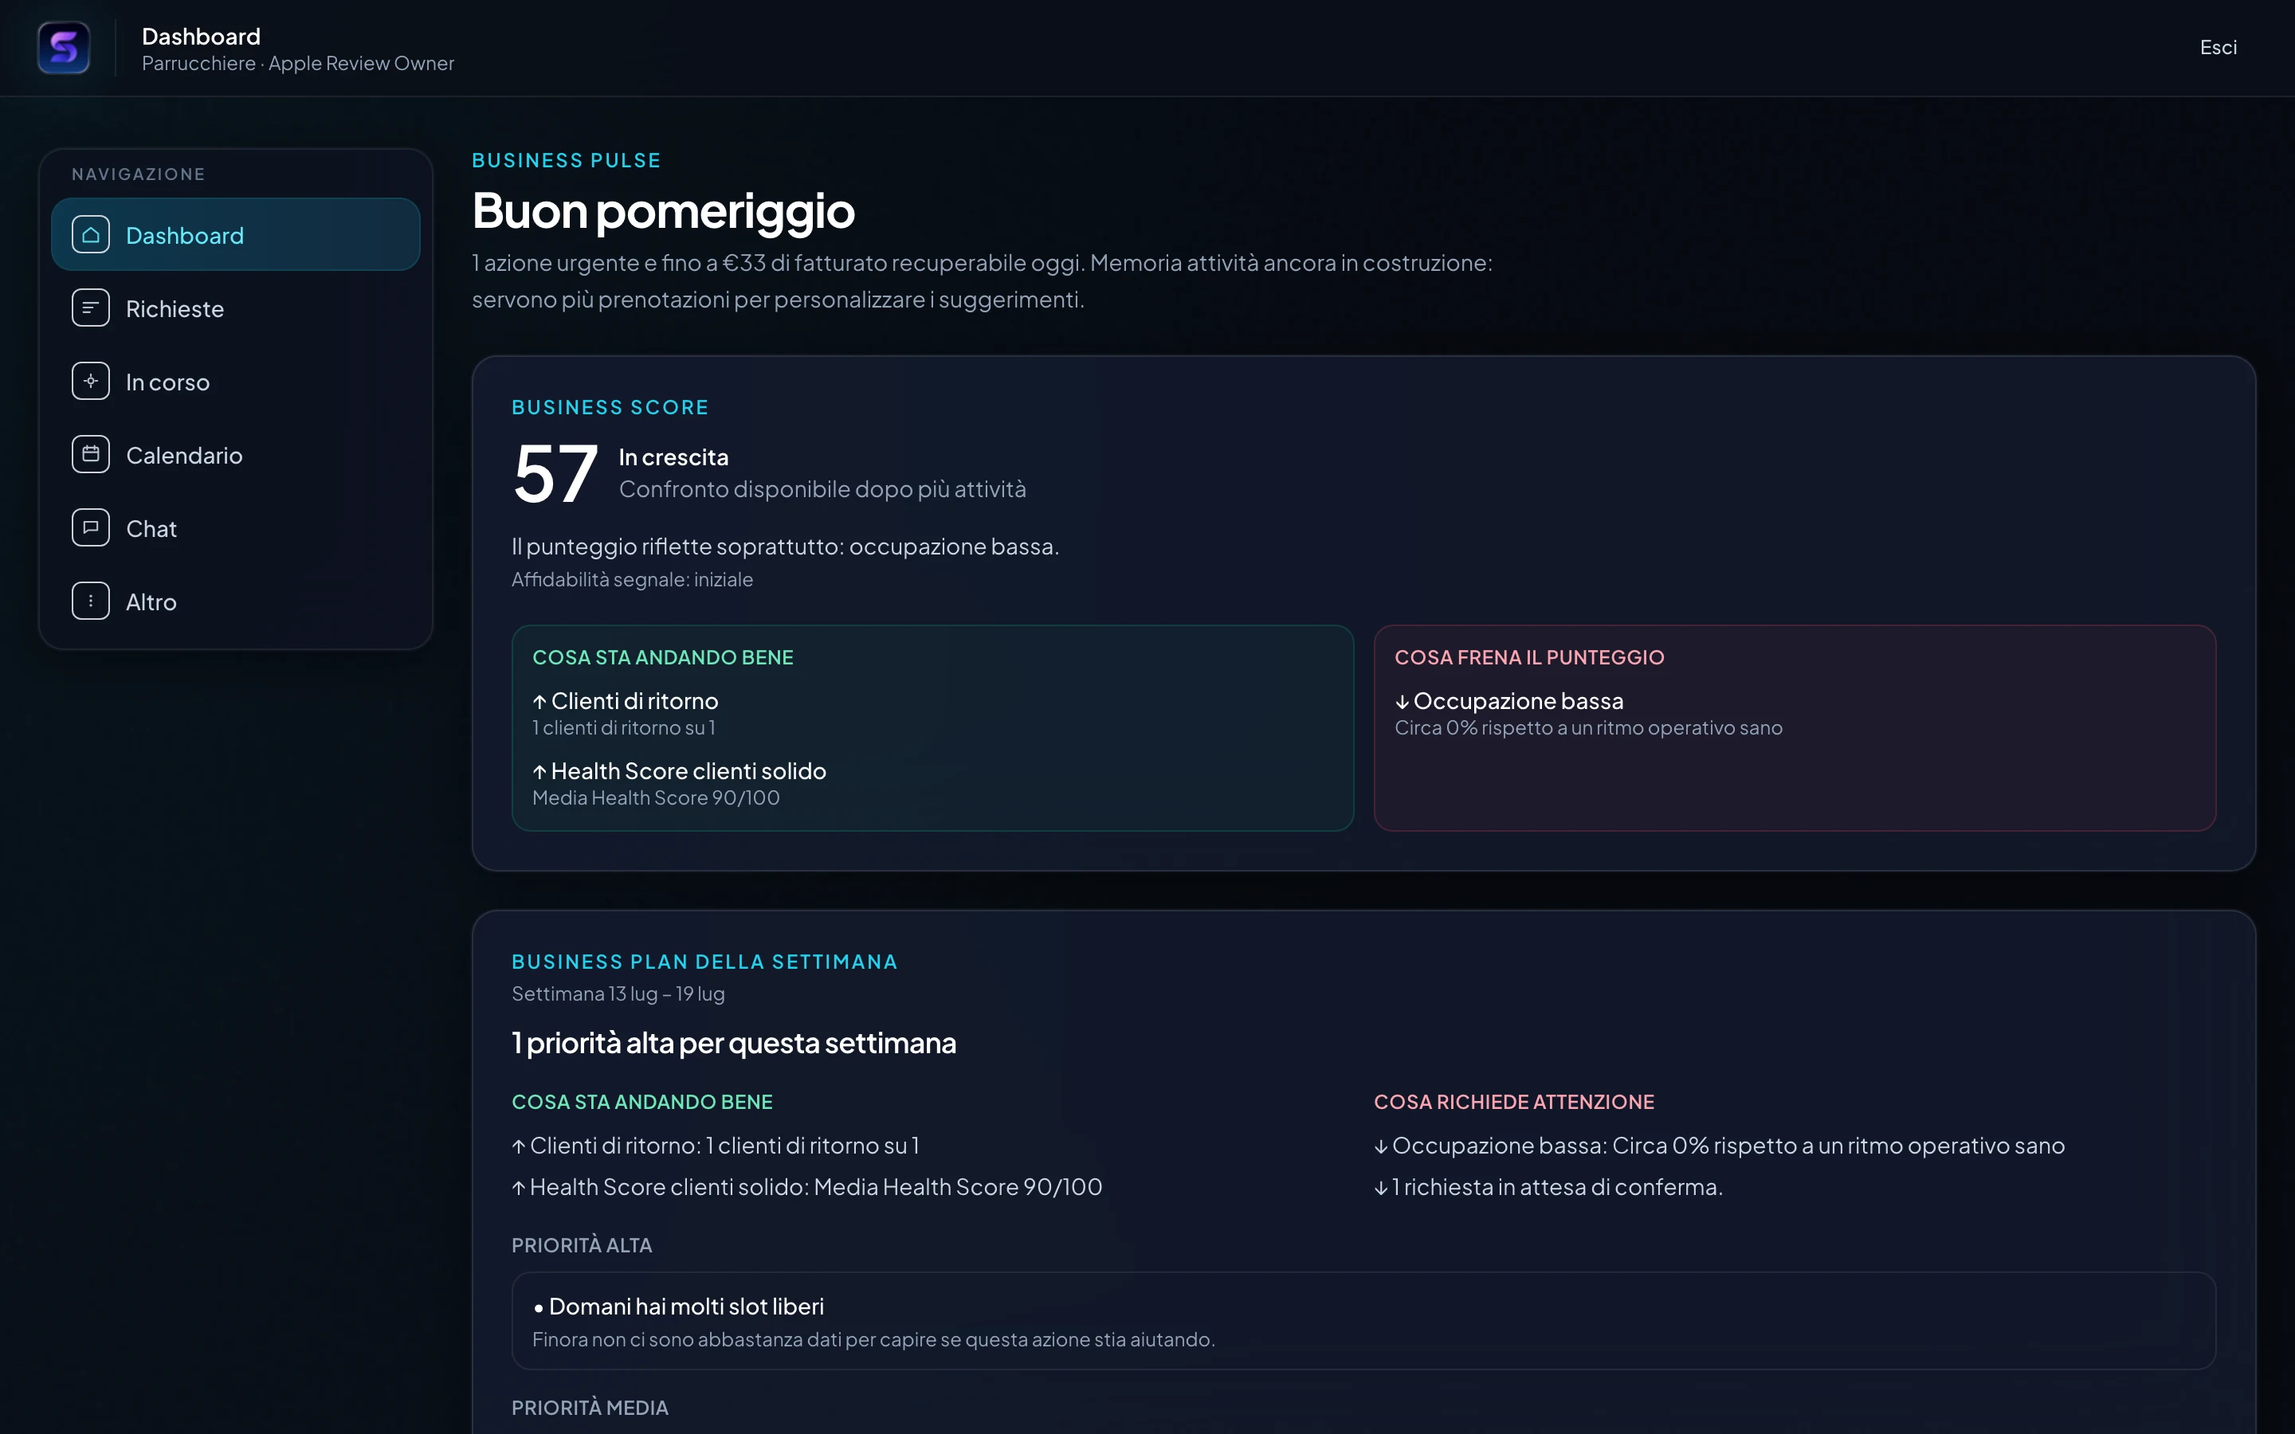The width and height of the screenshot is (2295, 1434).
Task: Click the In corso sparkle icon
Action: pyautogui.click(x=91, y=382)
